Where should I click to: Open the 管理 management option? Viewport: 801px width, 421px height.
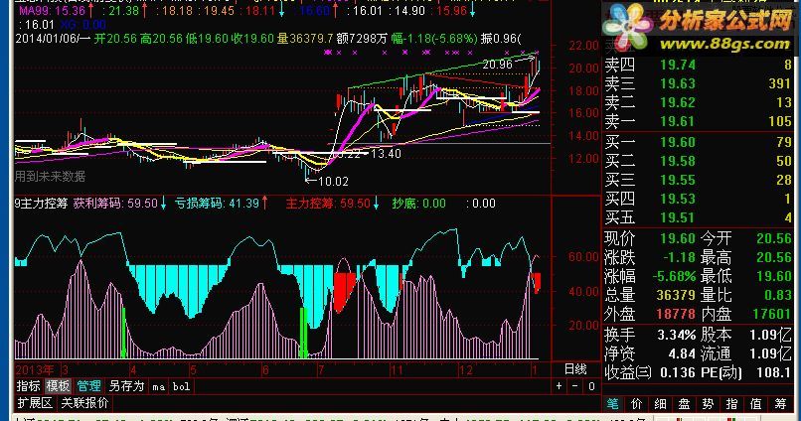(x=88, y=386)
